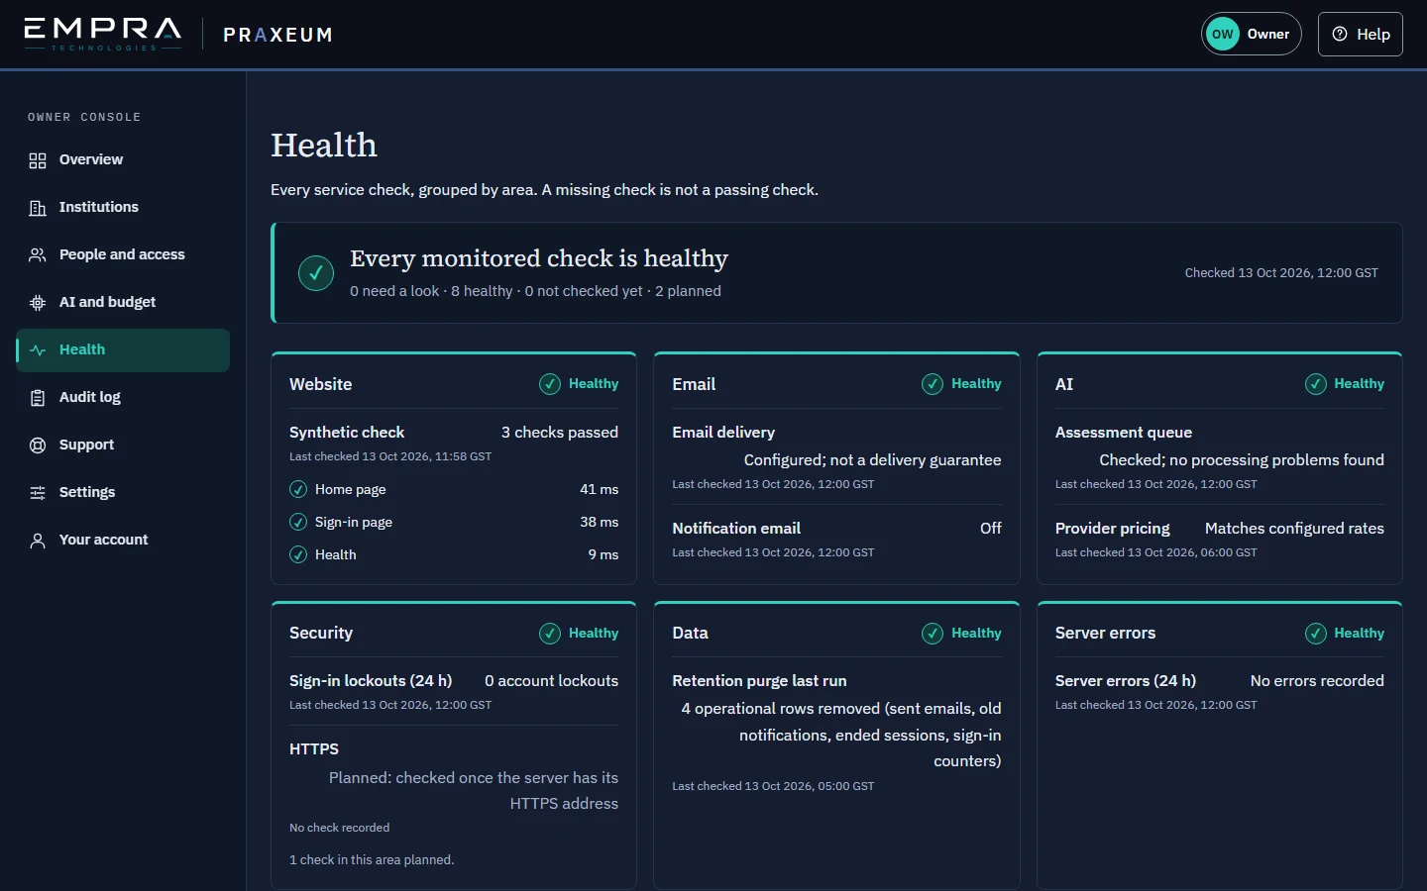Click the Server errors healthy check icon
This screenshot has width=1427, height=891.
click(x=1316, y=634)
